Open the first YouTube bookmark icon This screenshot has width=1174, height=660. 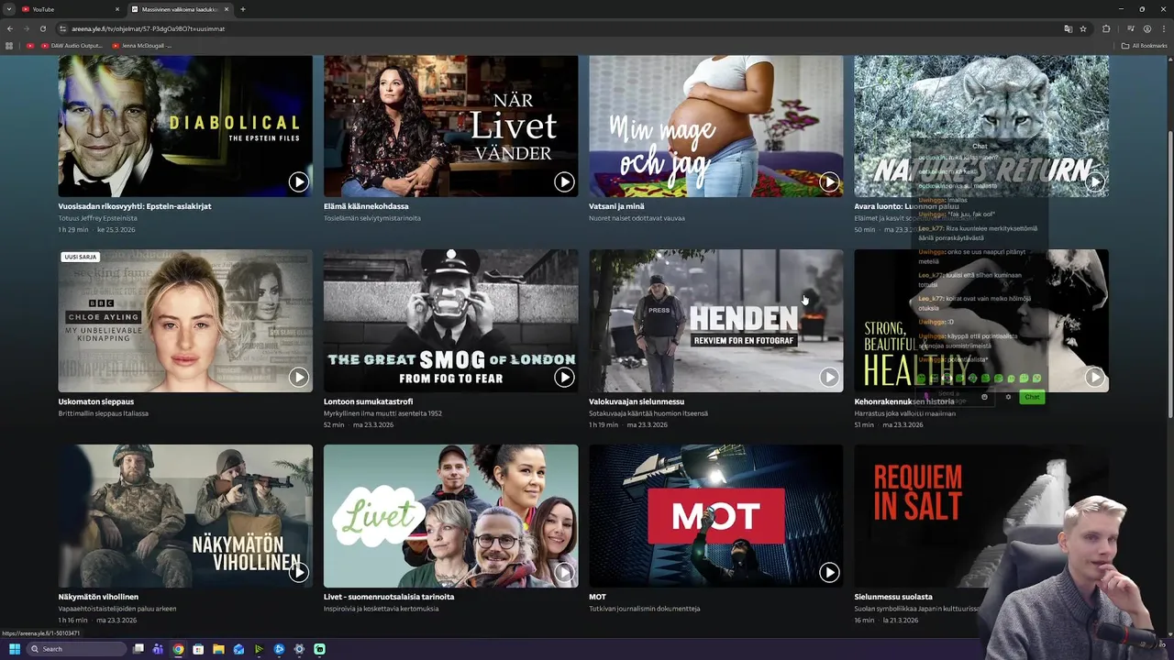tap(30, 45)
